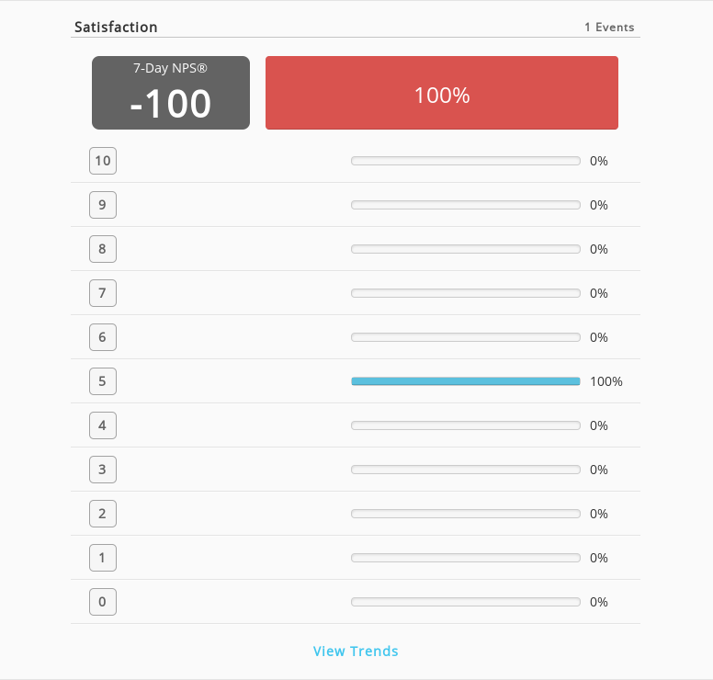Select the score 6 box
Screen dimensions: 713x680
pyautogui.click(x=103, y=337)
